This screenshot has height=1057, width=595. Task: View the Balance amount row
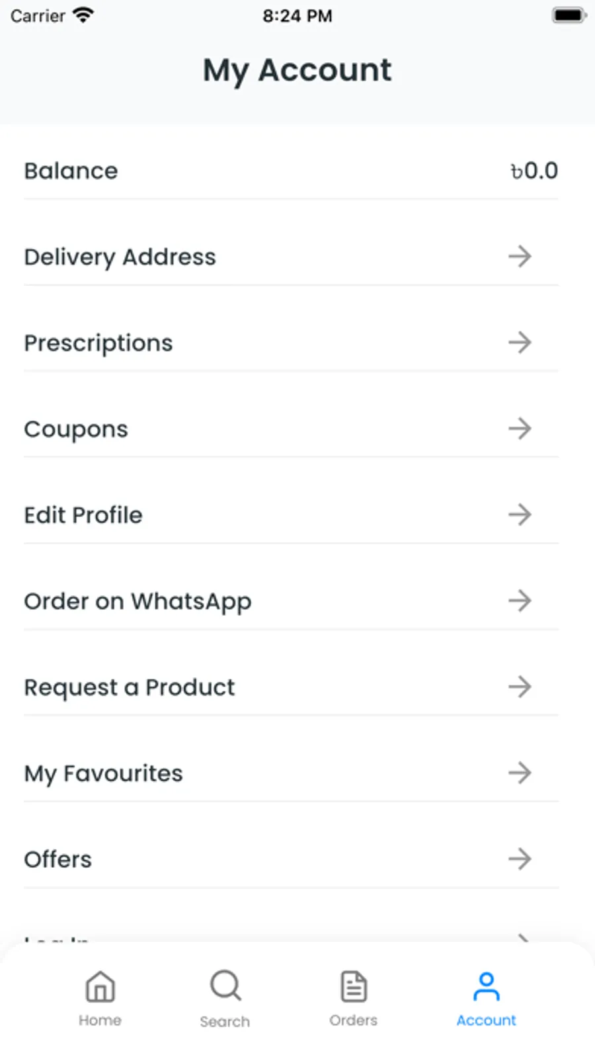pyautogui.click(x=291, y=171)
